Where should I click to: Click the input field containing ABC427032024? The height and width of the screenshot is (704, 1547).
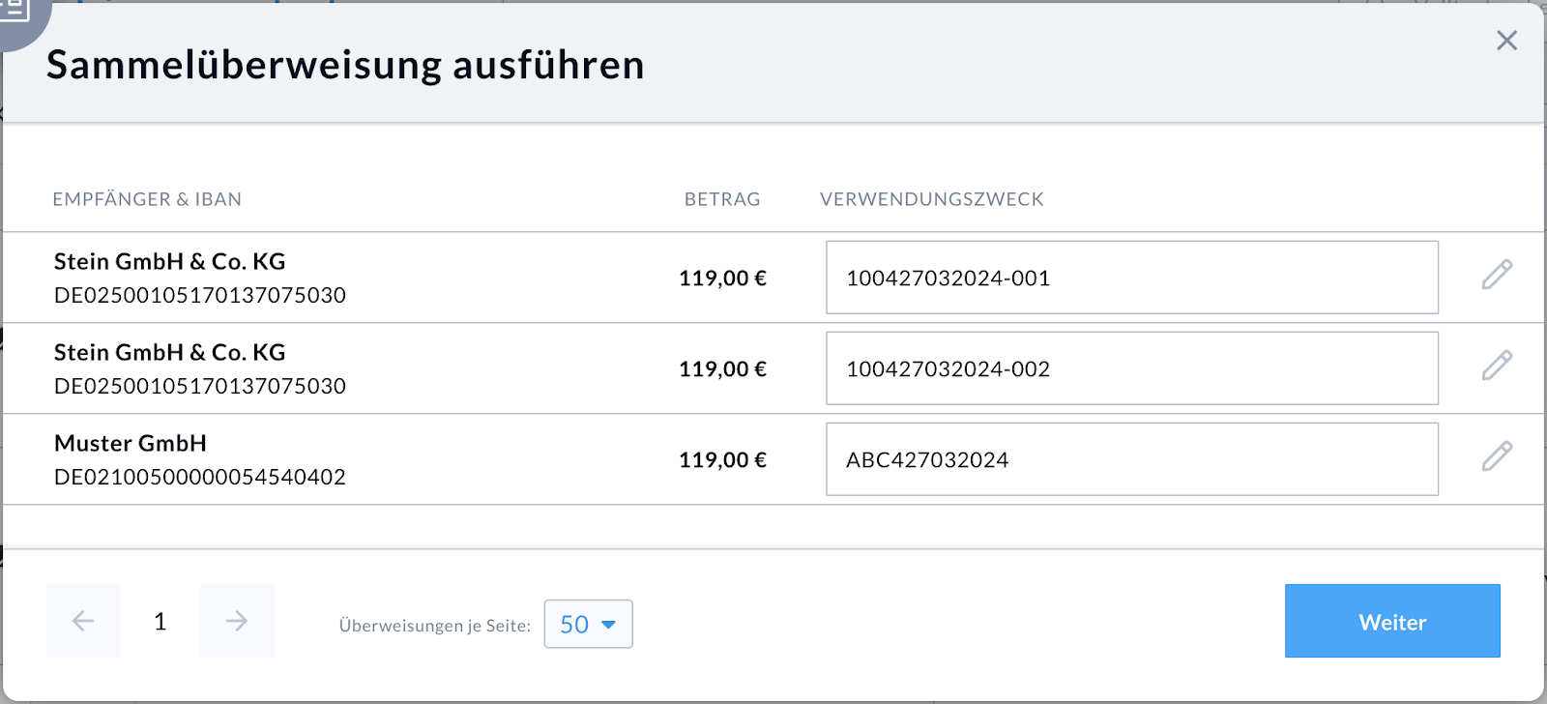[x=1131, y=459]
